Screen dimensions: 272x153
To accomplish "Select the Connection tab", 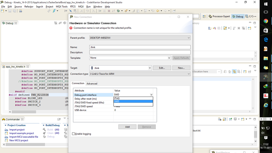I will pyautogui.click(x=78, y=83).
